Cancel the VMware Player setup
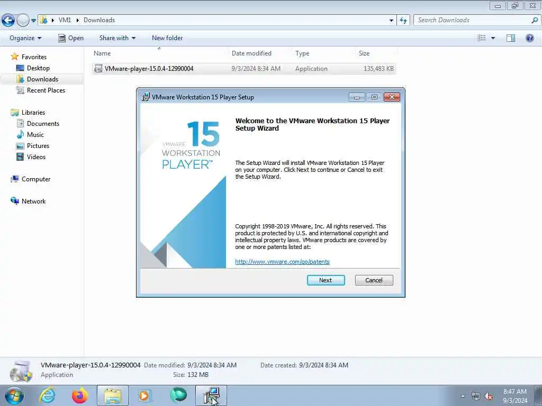This screenshot has width=542, height=406. pos(374,280)
